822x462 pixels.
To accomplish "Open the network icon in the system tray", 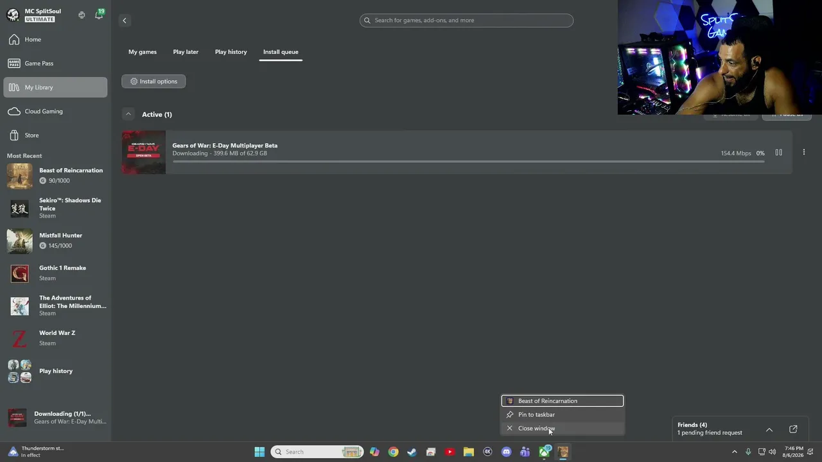I will [x=762, y=452].
